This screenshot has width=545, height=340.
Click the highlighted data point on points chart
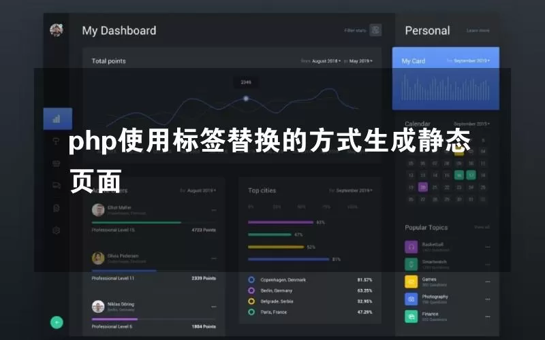(246, 99)
